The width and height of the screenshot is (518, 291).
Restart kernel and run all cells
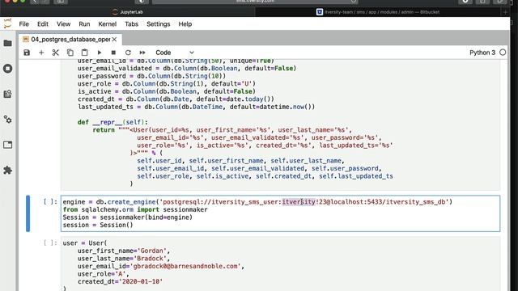coord(142,53)
